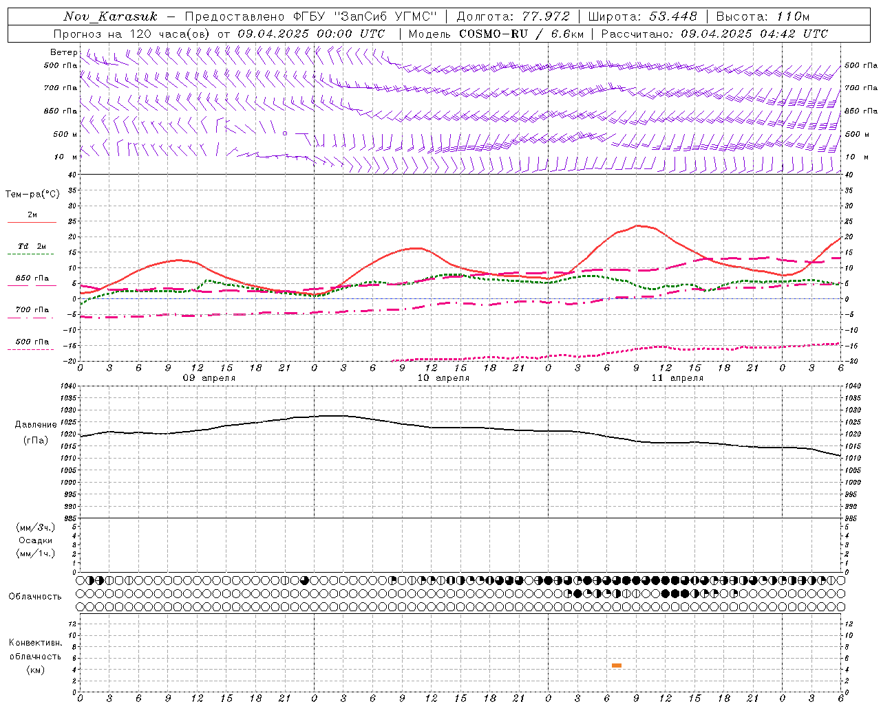
Task: Click the "Ветер" wind panel label
Action: pos(64,52)
